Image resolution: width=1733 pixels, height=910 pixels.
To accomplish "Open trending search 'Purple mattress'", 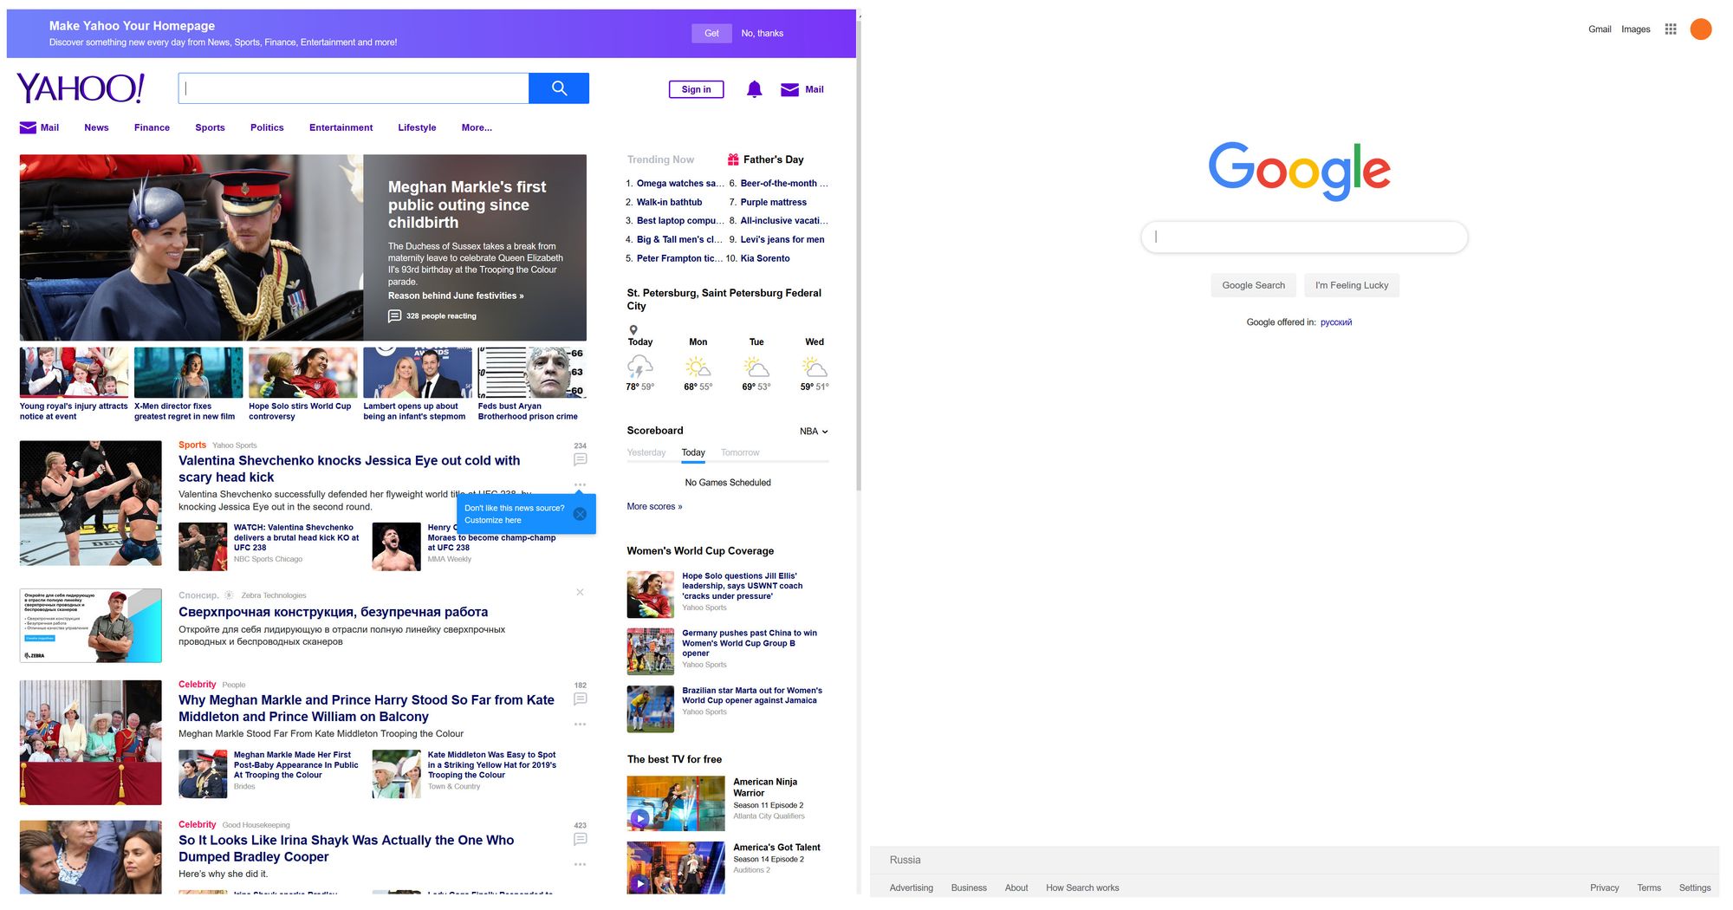I will point(773,202).
